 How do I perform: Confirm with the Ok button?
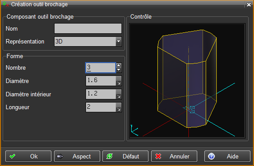[28, 156]
